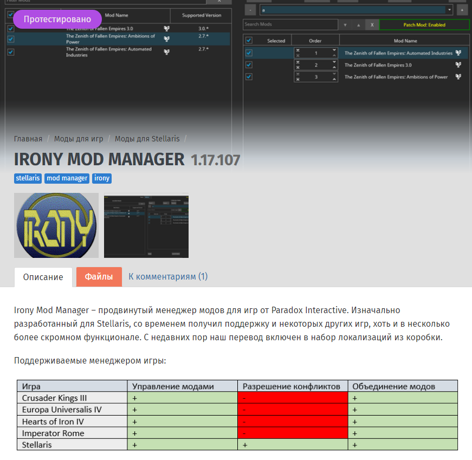Viewport: 472px width, 460px height.
Task: Click the Europa Universalis IV table cell
Action: pos(72,410)
